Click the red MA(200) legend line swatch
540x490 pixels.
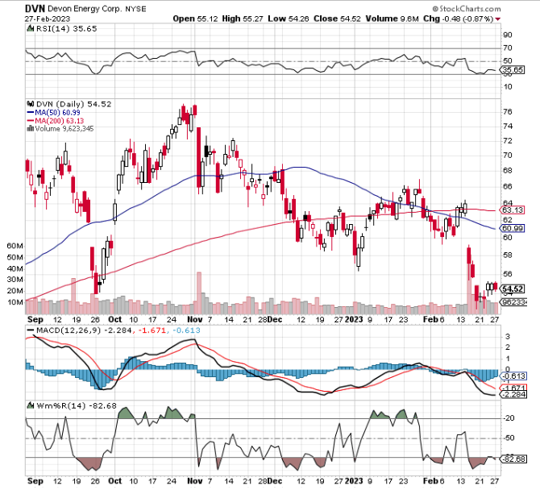click(31, 121)
